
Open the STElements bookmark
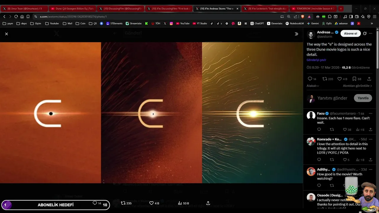click(114, 23)
